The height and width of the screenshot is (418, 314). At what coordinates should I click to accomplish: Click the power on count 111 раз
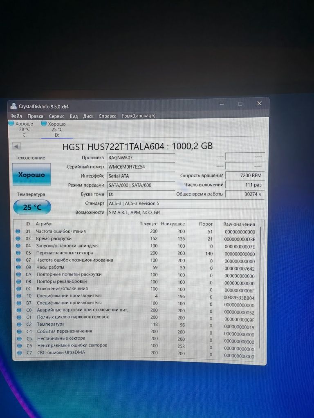[244, 185]
